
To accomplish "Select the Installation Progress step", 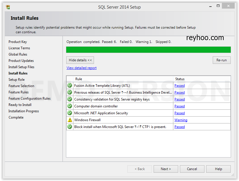I will point(24,111).
